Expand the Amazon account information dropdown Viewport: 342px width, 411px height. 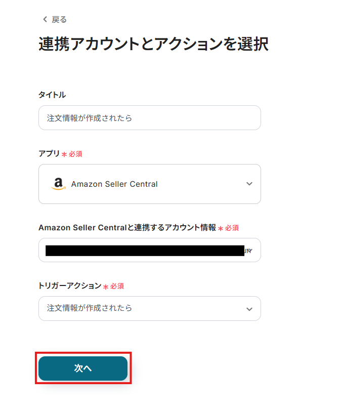150,250
